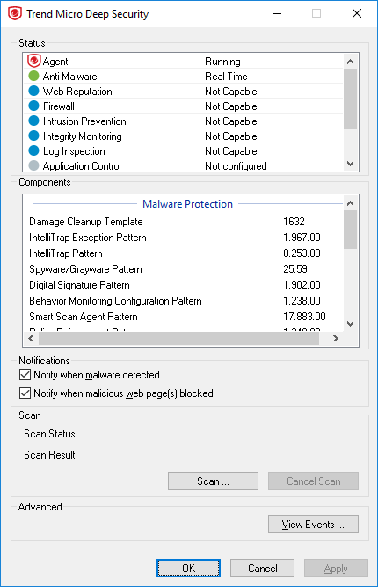Click the blue Integrity Monitoring status dot
The image size is (378, 587).
(x=33, y=136)
